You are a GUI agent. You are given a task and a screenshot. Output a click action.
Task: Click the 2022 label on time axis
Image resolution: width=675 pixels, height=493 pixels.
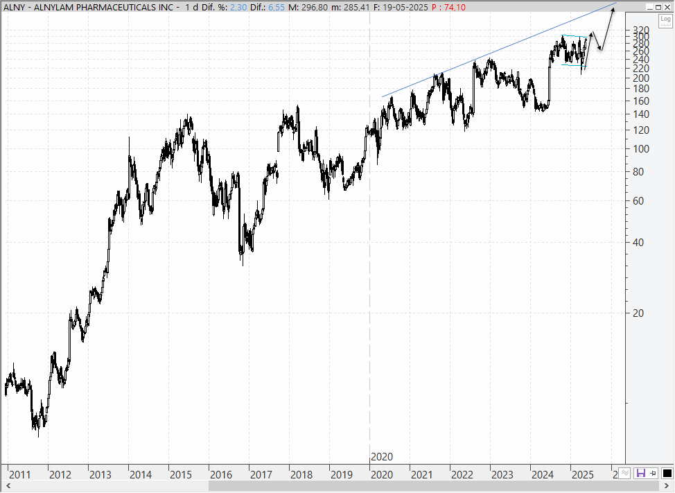click(462, 474)
